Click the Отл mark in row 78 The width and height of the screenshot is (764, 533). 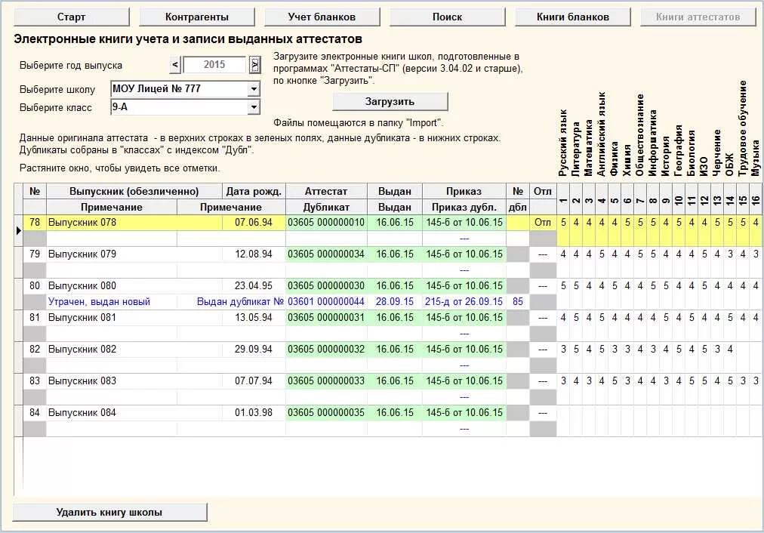pos(543,223)
